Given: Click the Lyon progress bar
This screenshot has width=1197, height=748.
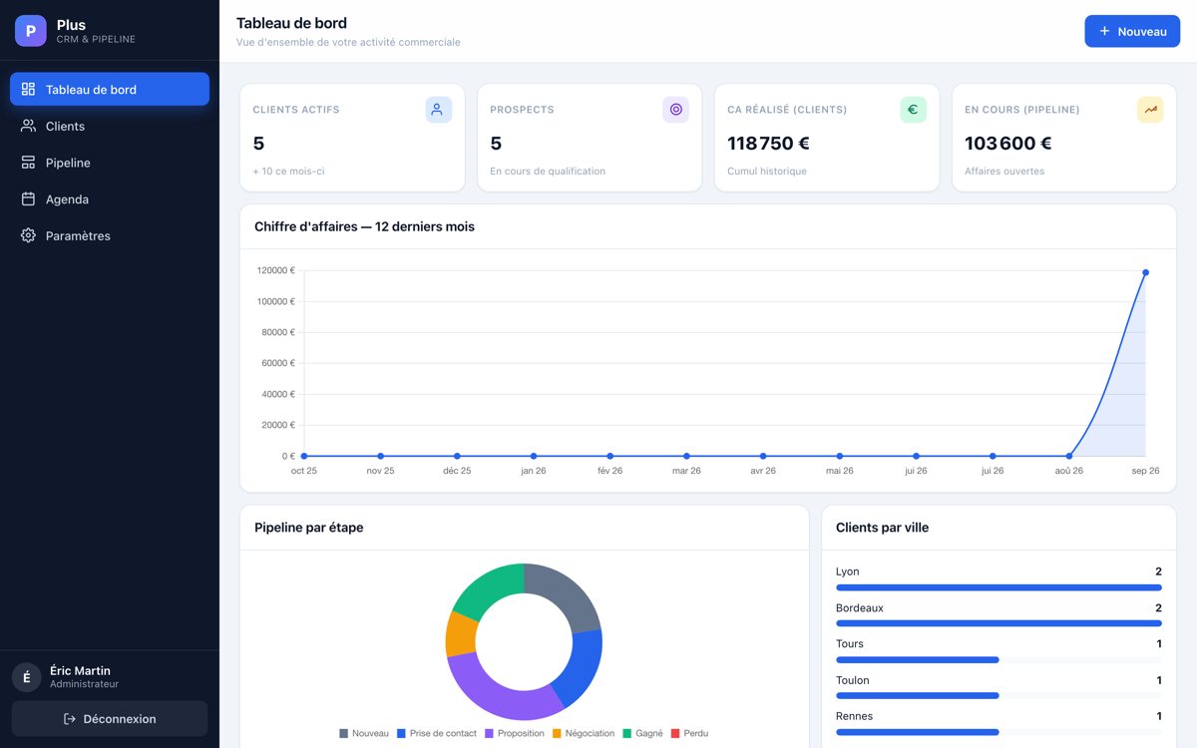Looking at the screenshot, I should [x=998, y=587].
